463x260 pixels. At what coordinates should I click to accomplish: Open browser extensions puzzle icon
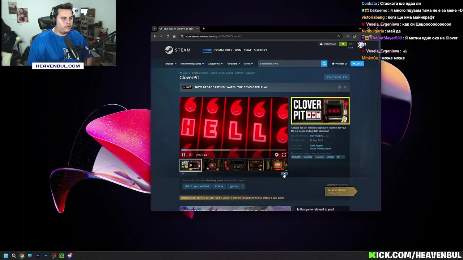(x=354, y=36)
